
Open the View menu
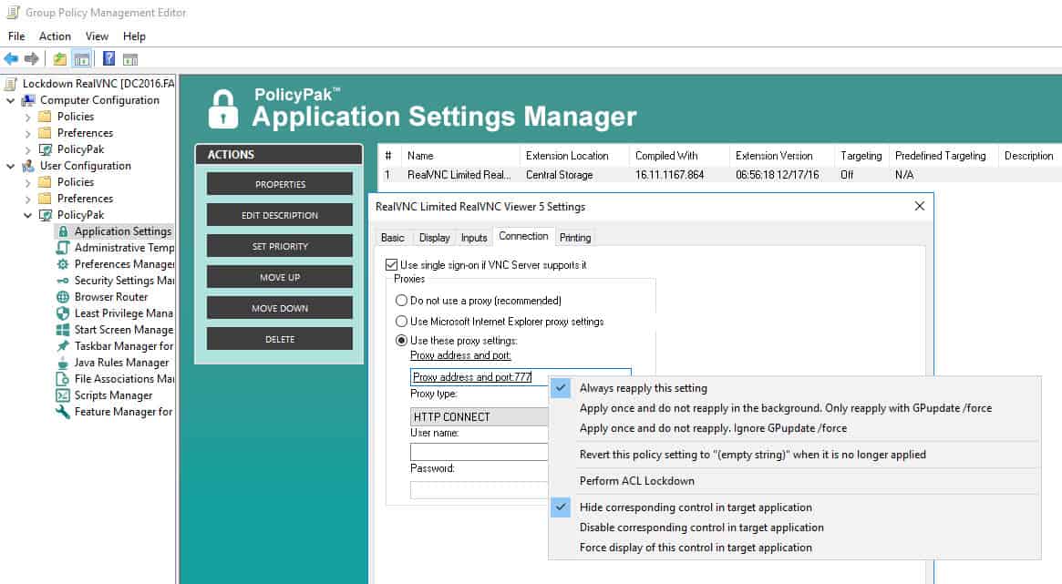[97, 36]
